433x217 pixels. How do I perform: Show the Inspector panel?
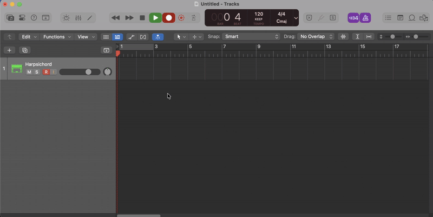[22, 18]
